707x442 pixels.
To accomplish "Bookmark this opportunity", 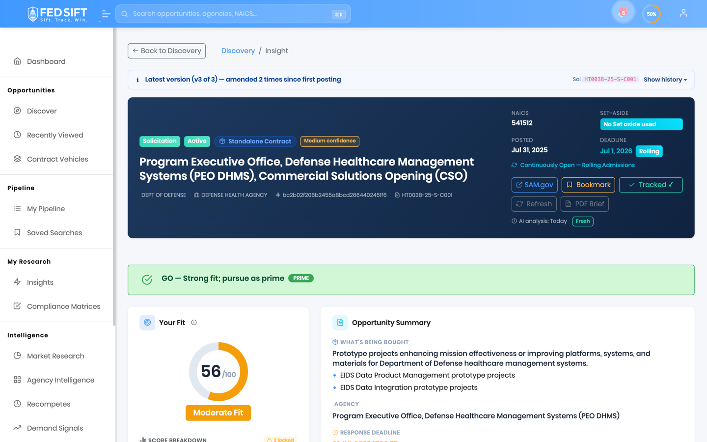I will click(588, 185).
